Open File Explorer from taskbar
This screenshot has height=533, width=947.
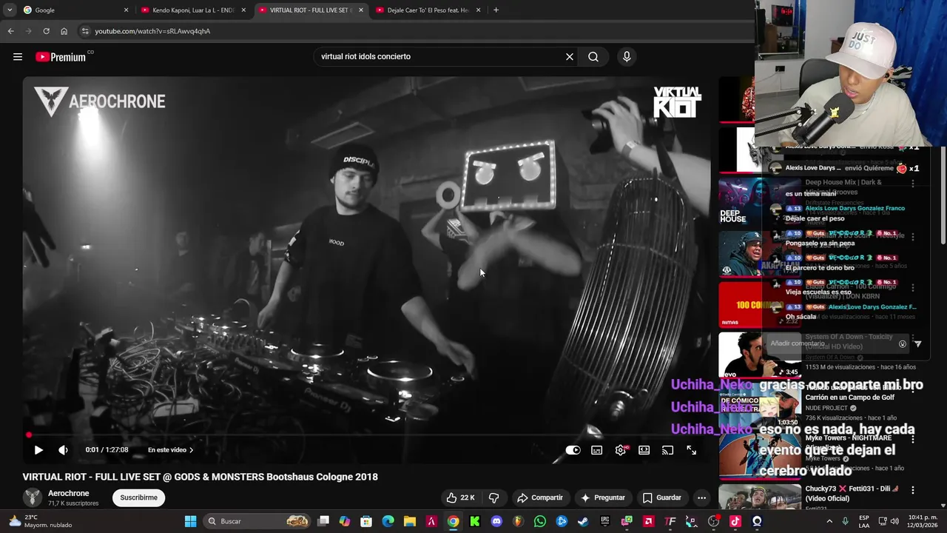[410, 521]
